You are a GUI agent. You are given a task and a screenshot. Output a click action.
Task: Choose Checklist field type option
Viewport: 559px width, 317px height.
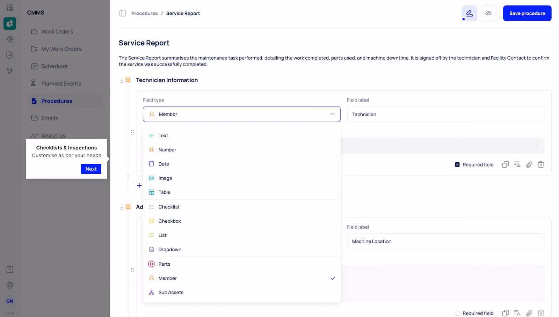coord(242,207)
